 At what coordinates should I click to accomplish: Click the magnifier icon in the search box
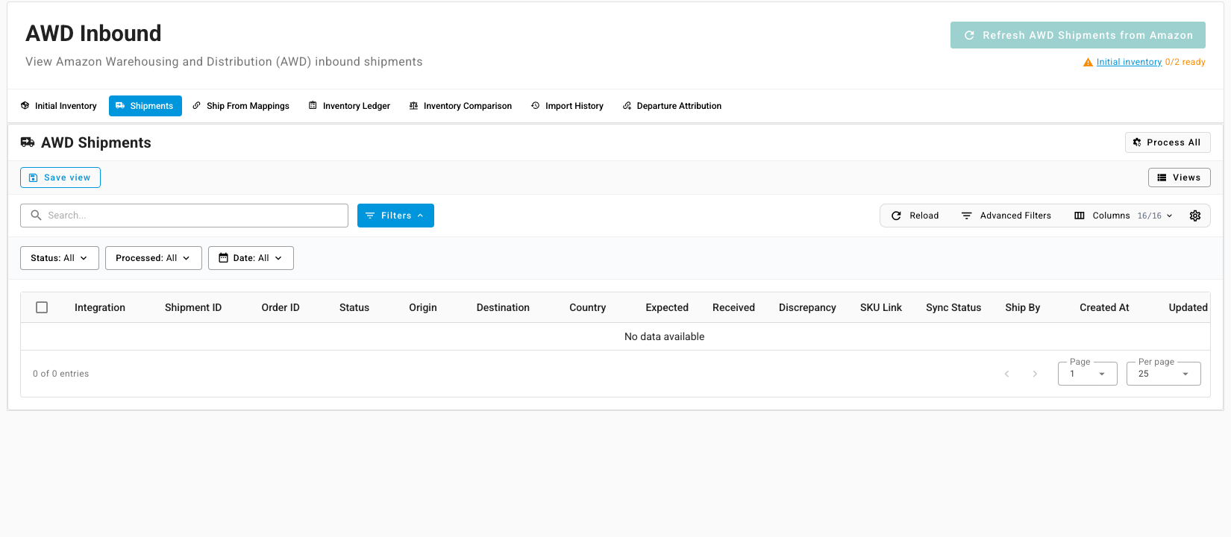[x=36, y=216]
